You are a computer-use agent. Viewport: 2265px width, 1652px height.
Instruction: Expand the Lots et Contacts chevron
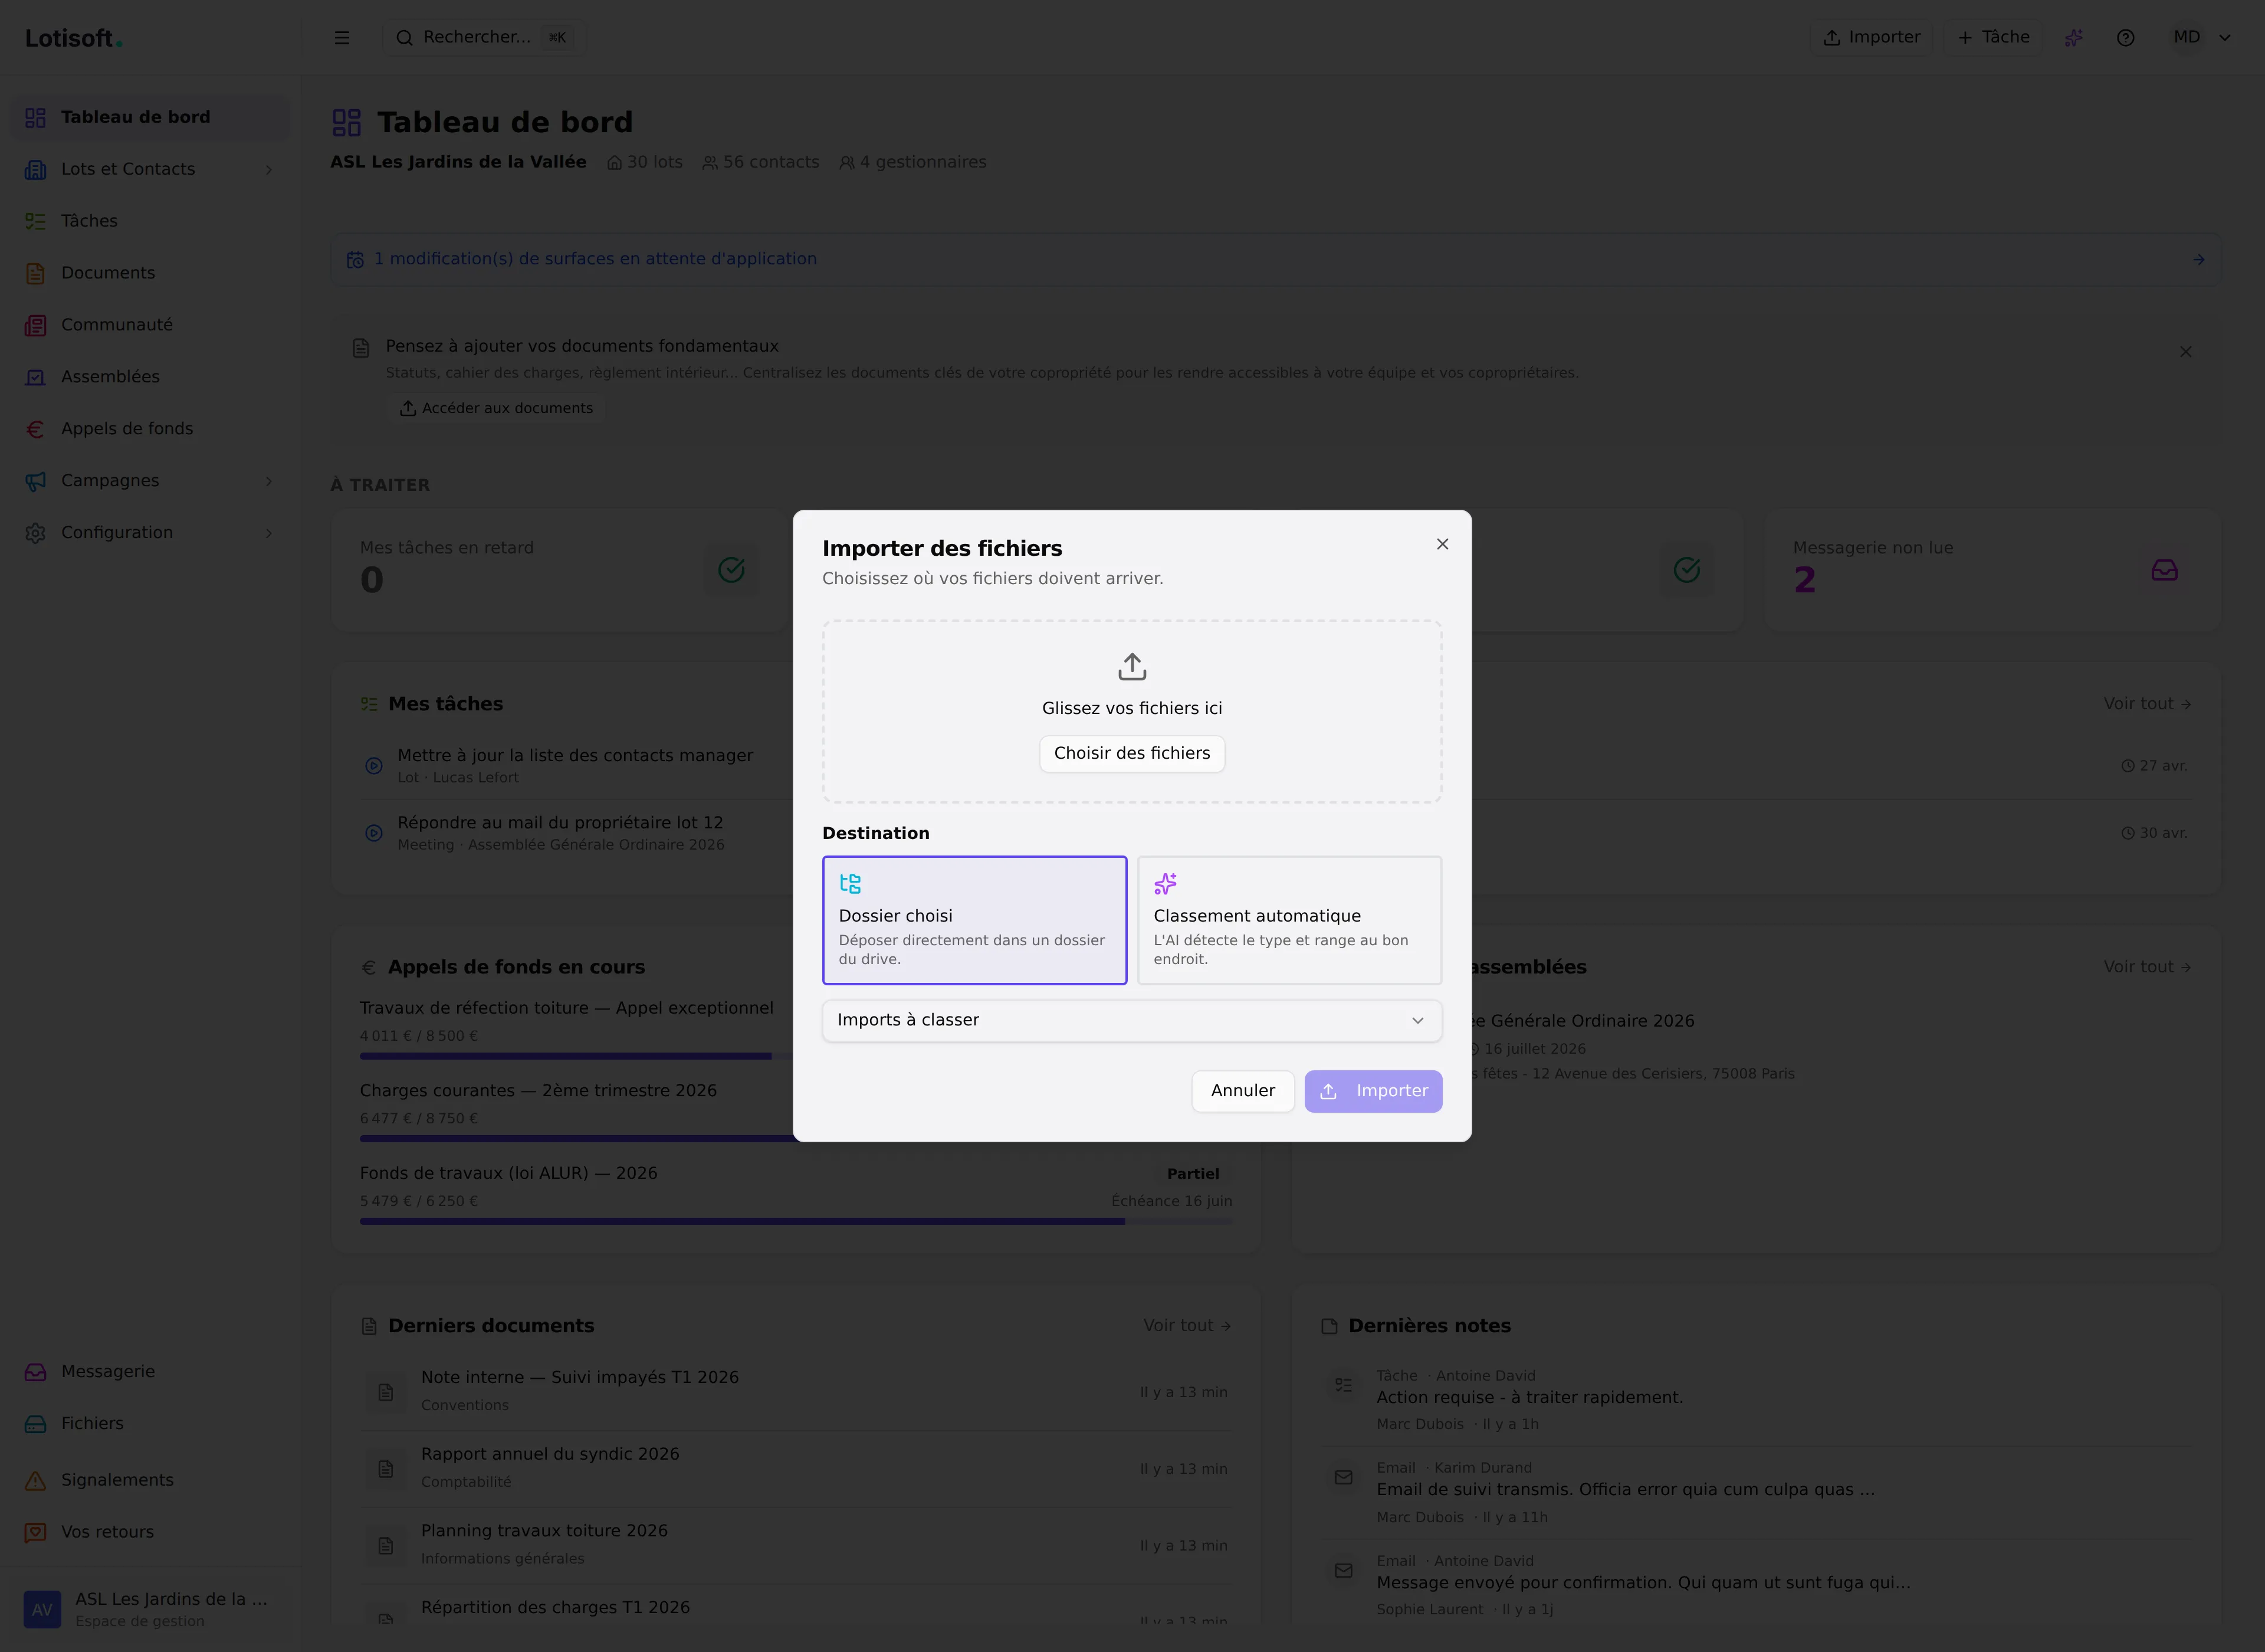pos(268,170)
